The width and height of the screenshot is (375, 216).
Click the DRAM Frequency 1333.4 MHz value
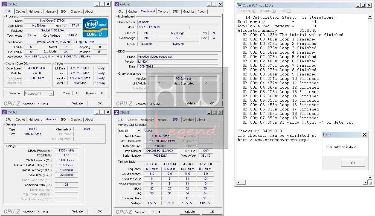pyautogui.click(x=66, y=151)
